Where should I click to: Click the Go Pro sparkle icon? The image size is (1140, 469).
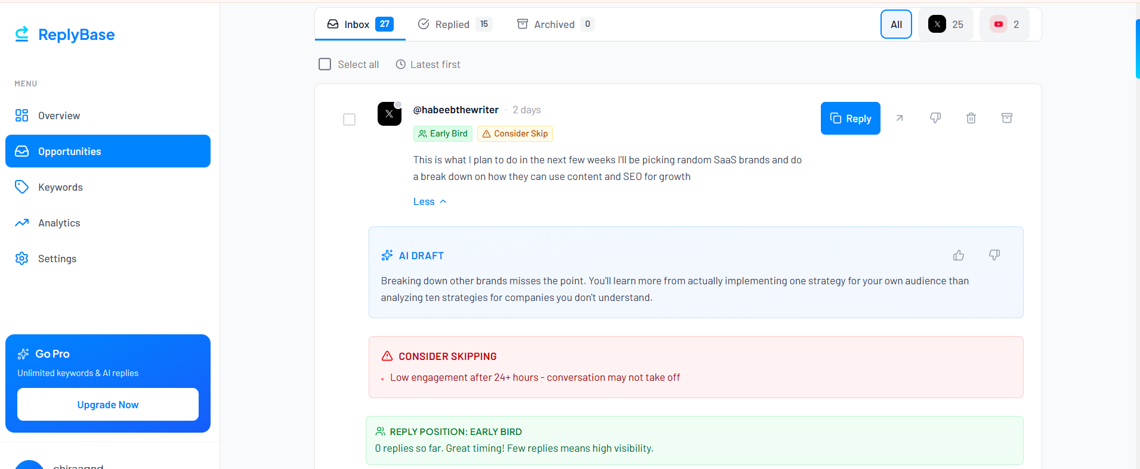23,354
